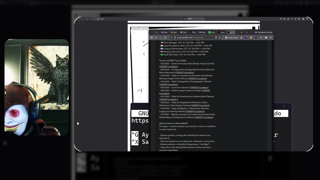Edit the PDF page number field showing 20
Image resolution: width=320 pixels, height=180 pixels.
96,19
